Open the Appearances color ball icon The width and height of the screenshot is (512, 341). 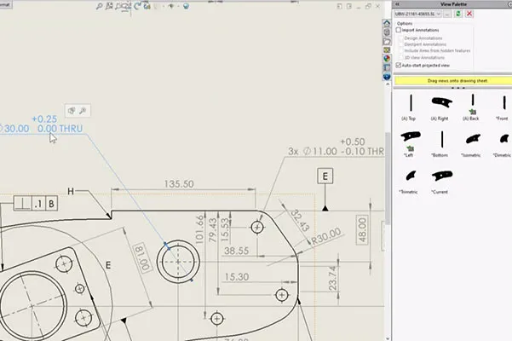387,59
